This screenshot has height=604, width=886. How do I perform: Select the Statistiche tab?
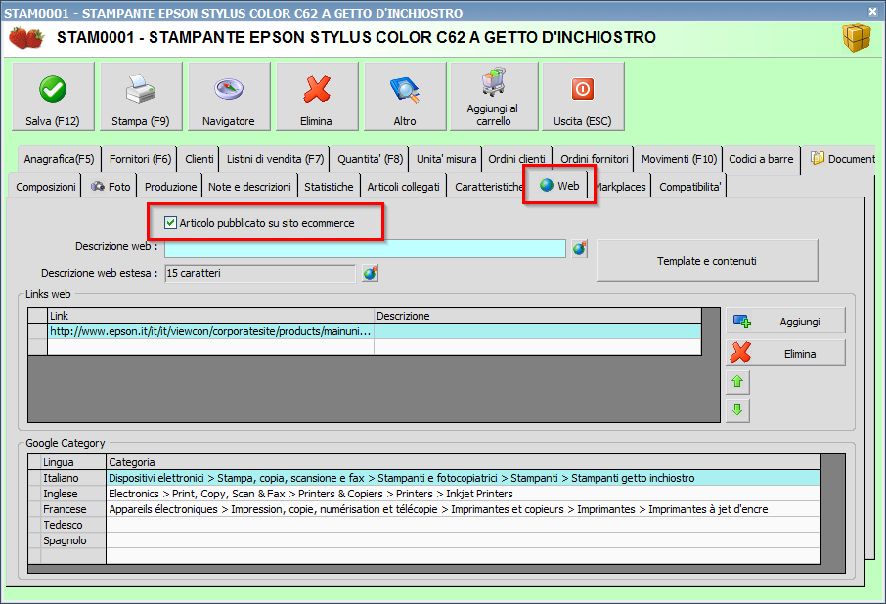[329, 187]
